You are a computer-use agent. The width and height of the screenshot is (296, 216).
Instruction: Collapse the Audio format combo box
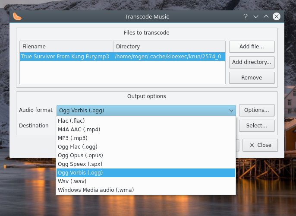point(146,110)
